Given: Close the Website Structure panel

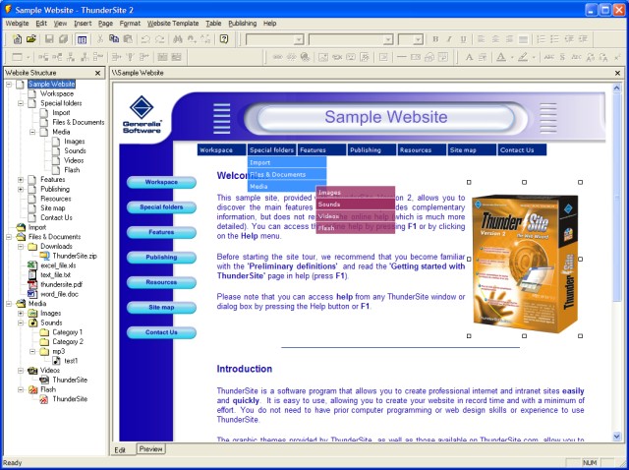Looking at the screenshot, I should (97, 73).
